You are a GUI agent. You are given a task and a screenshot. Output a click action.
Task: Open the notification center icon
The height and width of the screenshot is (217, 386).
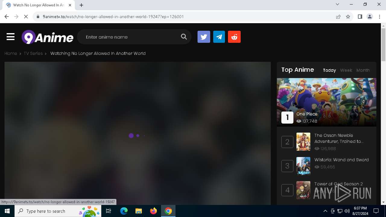pos(376,211)
